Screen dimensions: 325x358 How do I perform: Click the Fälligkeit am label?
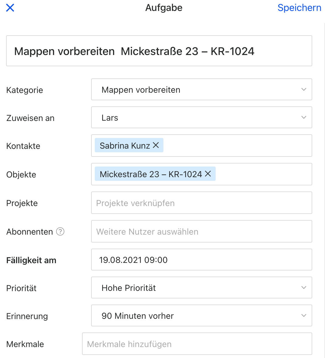coord(31,260)
